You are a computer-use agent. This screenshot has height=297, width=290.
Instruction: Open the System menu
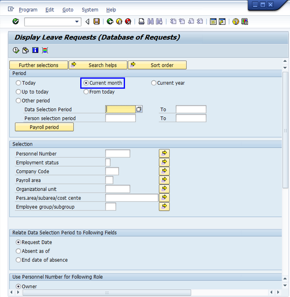click(x=90, y=10)
